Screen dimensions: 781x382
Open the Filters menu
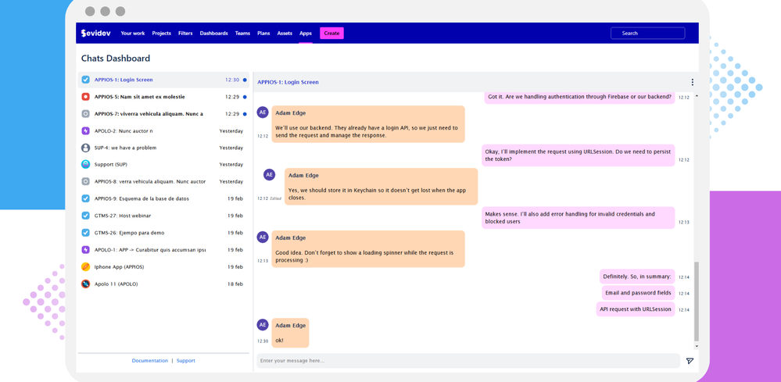point(185,34)
